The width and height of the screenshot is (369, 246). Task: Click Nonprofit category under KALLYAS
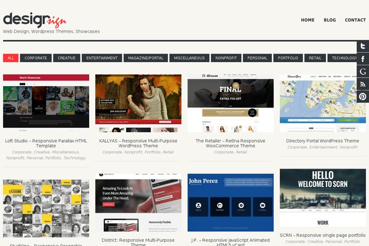click(133, 152)
